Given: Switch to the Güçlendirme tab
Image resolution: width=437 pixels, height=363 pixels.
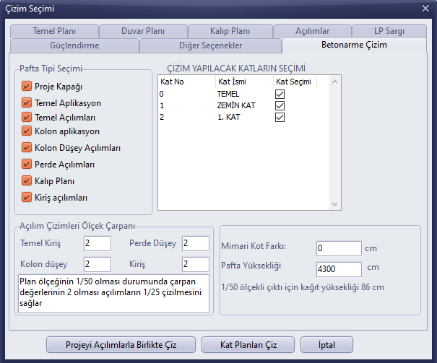Looking at the screenshot, I should tap(74, 45).
